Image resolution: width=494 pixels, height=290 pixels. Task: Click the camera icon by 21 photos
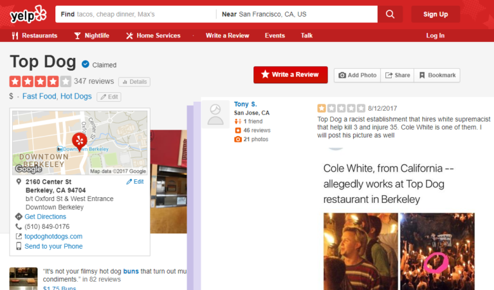pyautogui.click(x=238, y=139)
